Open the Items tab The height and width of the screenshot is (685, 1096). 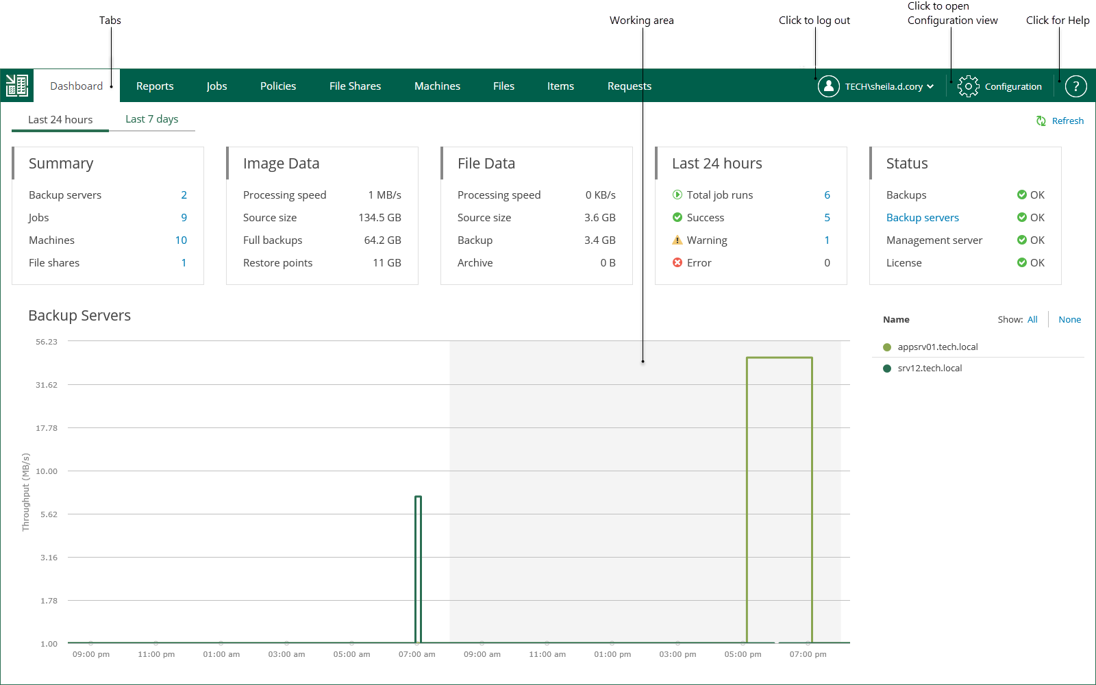pyautogui.click(x=560, y=86)
